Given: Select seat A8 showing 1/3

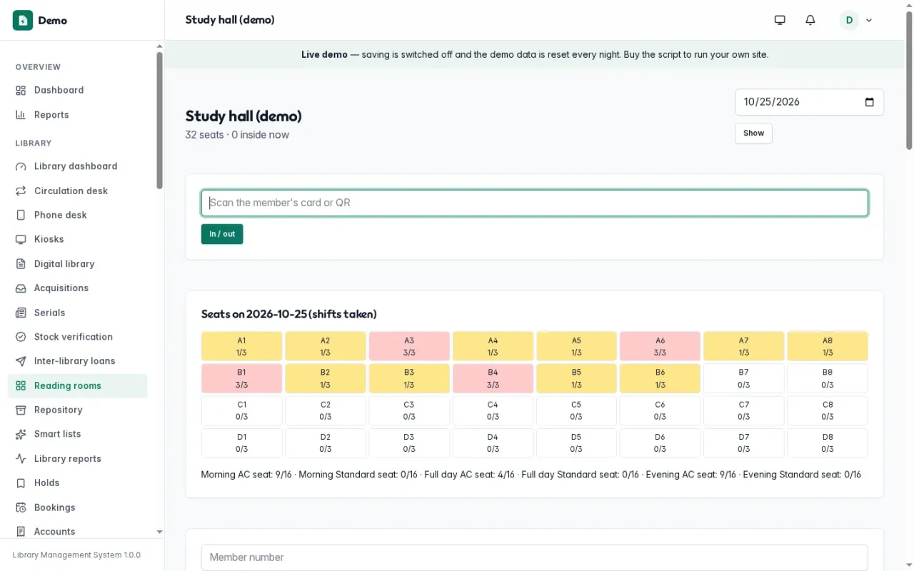Looking at the screenshot, I should [x=828, y=346].
